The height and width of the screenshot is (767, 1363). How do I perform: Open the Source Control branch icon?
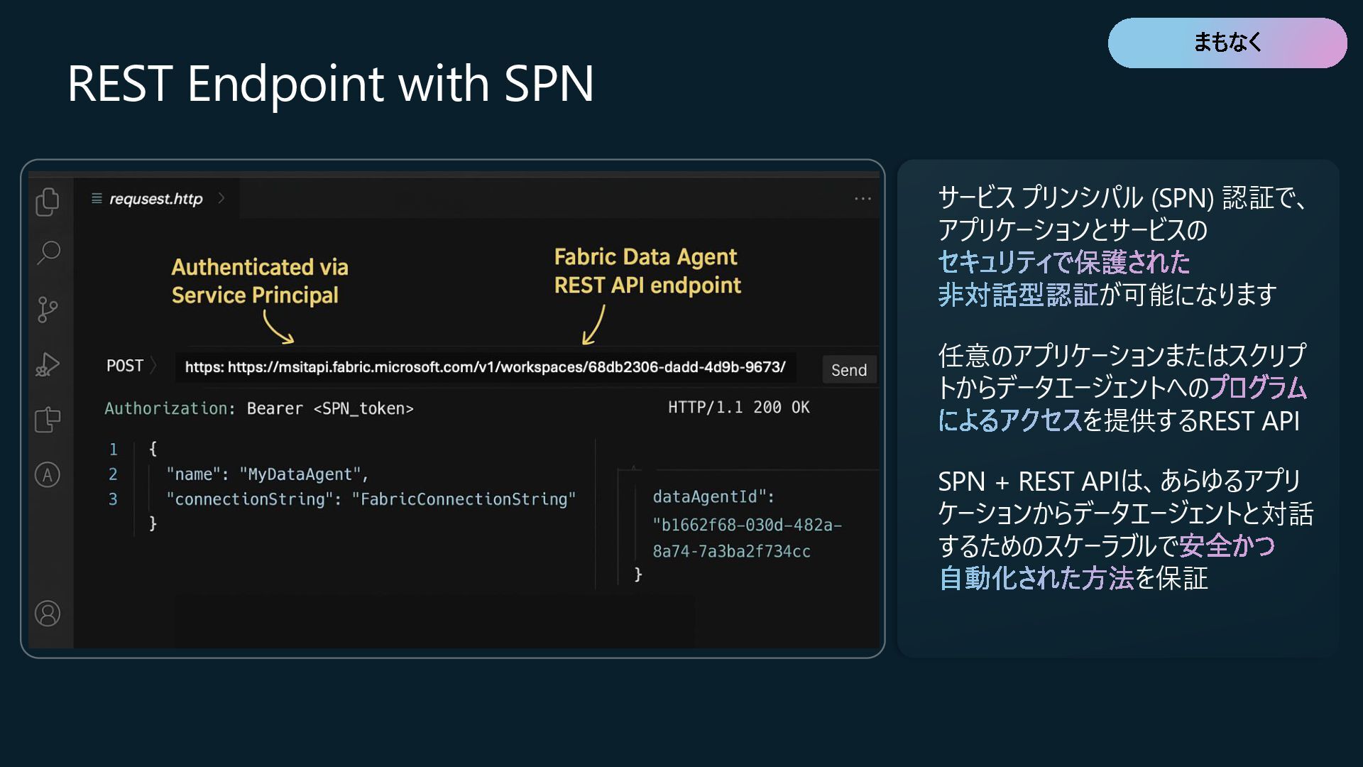48,310
